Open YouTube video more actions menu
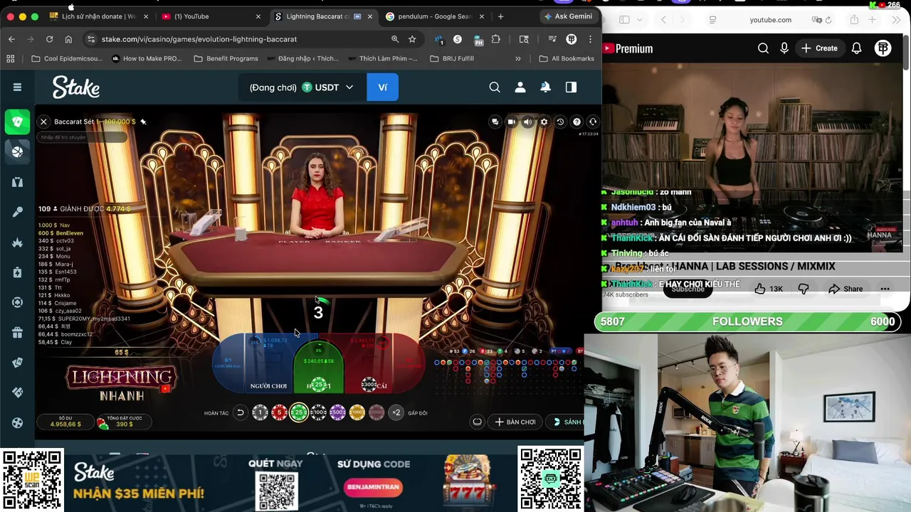911x512 pixels. [x=885, y=289]
